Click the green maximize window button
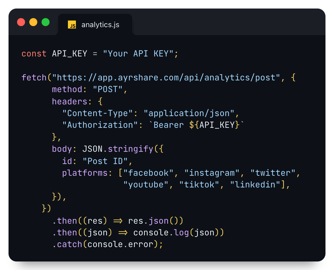 [x=46, y=22]
